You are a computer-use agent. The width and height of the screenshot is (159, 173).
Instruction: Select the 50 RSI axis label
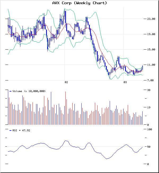(x=149, y=147)
